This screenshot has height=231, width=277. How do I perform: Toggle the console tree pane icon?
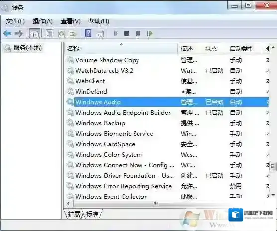(34, 33)
